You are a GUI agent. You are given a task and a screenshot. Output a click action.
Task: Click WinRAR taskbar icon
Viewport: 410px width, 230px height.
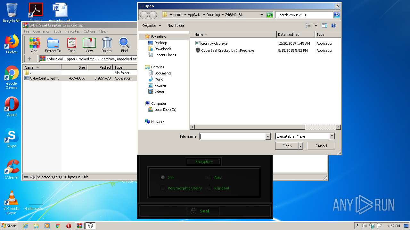pos(79,226)
